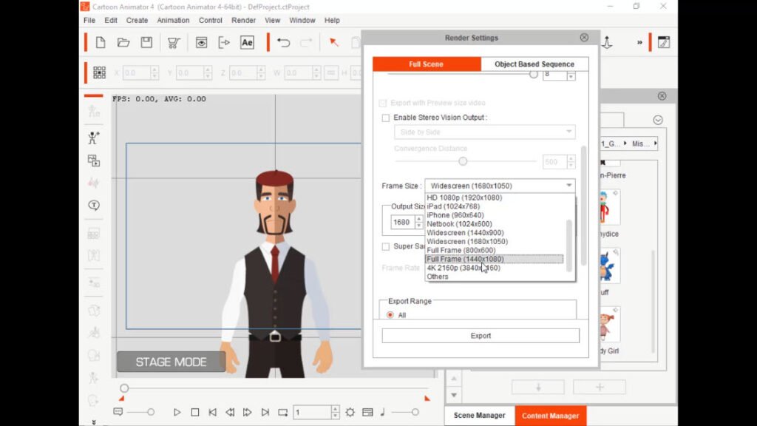Switch to the Full Scene tab
Viewport: 757px width, 426px height.
427,64
